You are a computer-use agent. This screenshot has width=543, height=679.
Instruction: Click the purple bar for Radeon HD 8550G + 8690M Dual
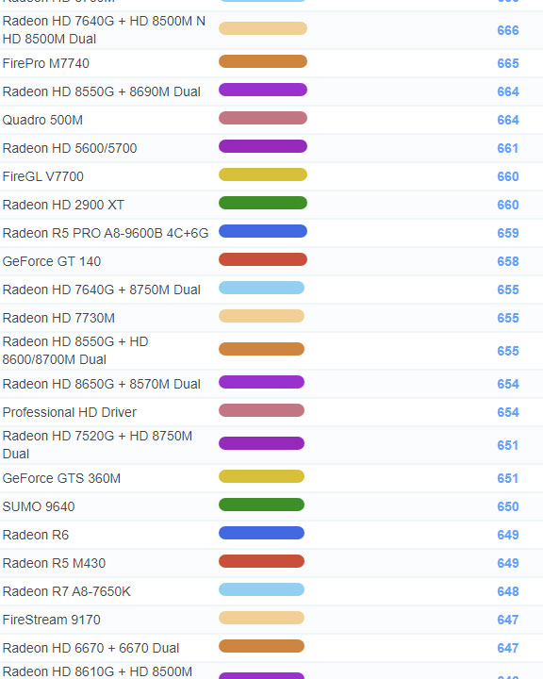tap(263, 90)
